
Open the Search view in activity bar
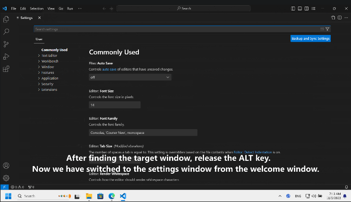6,32
